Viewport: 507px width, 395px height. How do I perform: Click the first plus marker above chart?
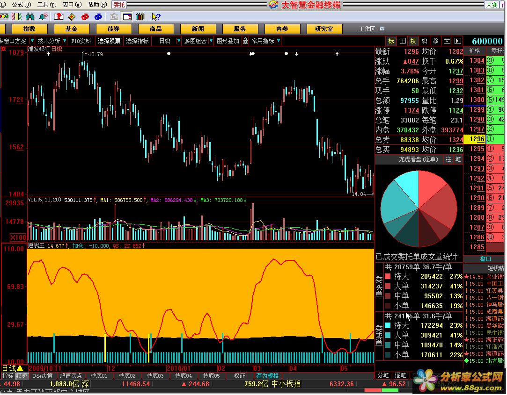(49, 54)
